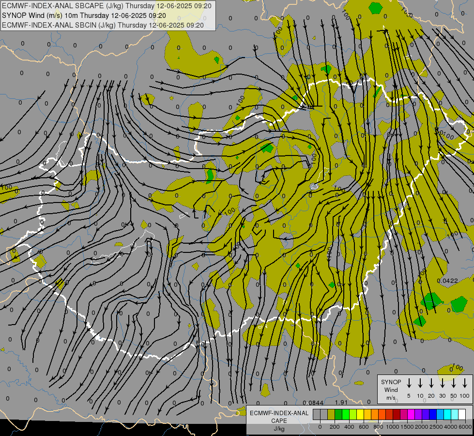Click the '0.0422' value on the map
Image resolution: width=474 pixels, height=436 pixels.
(x=447, y=281)
